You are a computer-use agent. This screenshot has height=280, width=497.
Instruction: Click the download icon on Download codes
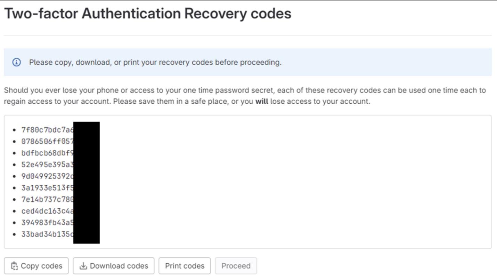pos(83,265)
